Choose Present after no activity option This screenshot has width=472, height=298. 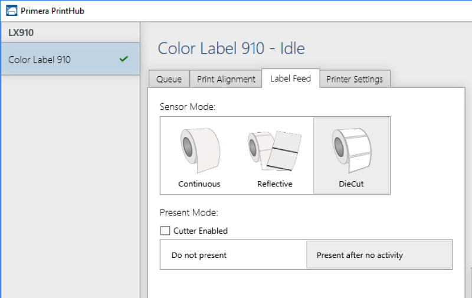pyautogui.click(x=379, y=255)
